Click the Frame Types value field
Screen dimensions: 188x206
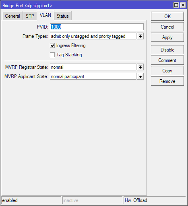click(x=93, y=36)
